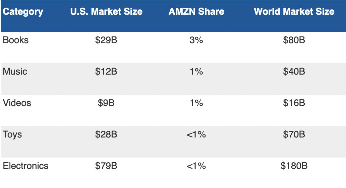
Task: Click the $28B Toys market value
Action: 106,134
